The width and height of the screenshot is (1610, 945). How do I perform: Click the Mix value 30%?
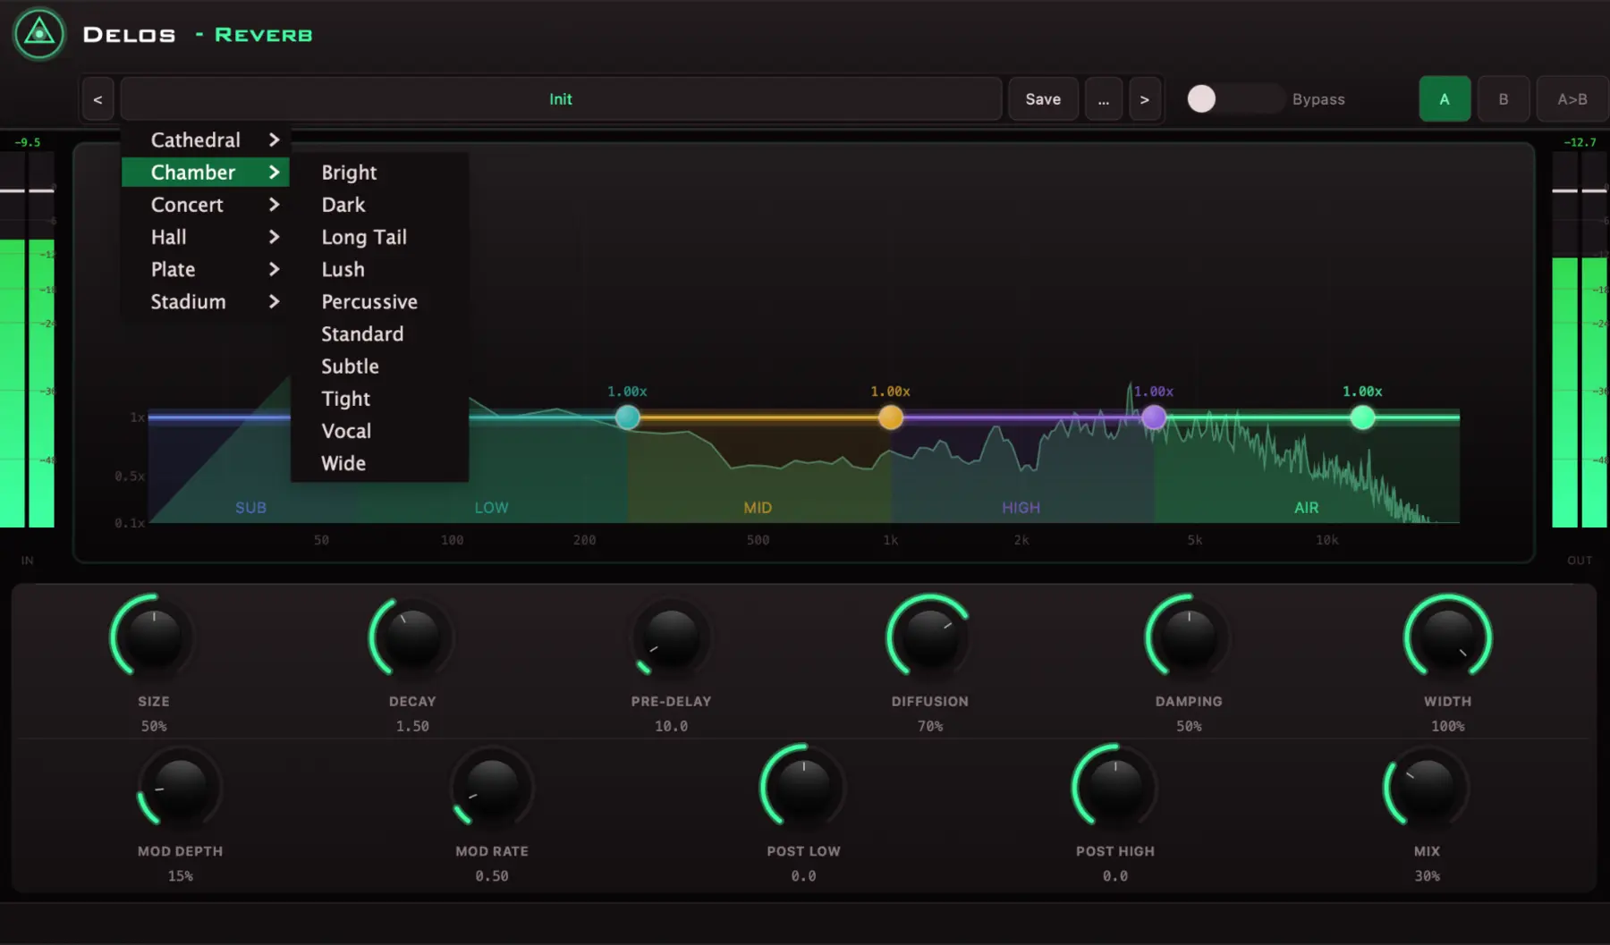(1427, 876)
